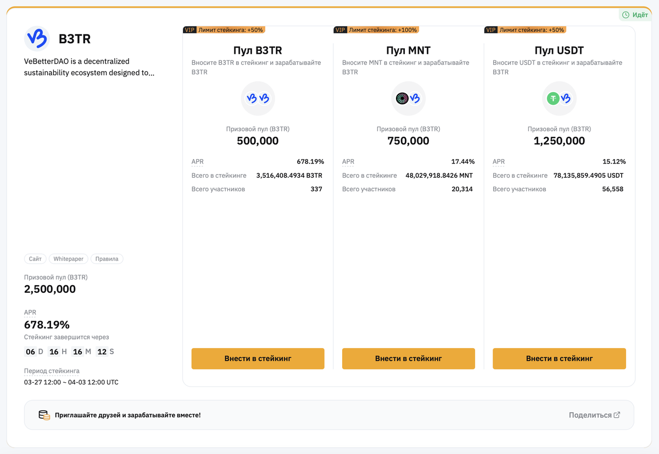Viewport: 659px width, 454px height.
Task: Open the Сайт project website link
Action: tap(35, 258)
